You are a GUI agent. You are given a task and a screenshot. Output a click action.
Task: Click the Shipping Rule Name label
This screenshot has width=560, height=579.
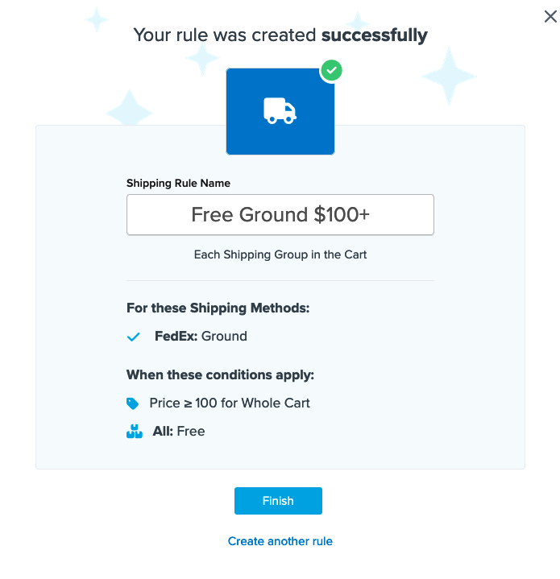[x=178, y=184]
